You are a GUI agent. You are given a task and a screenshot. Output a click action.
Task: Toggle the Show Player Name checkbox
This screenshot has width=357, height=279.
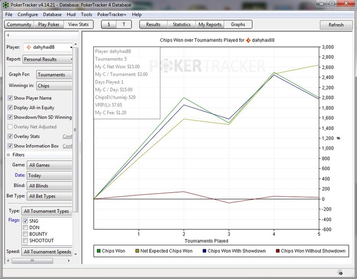(10, 98)
